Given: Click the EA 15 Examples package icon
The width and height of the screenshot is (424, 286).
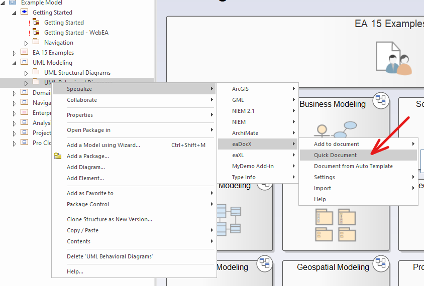Looking at the screenshot, I should (24, 52).
